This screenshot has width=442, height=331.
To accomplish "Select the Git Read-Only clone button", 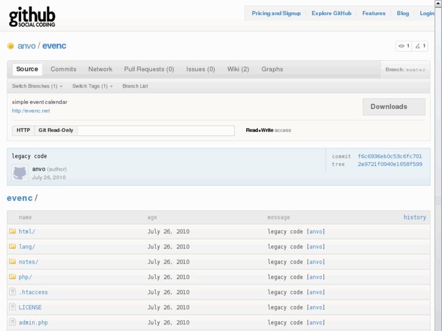I will 56,131.
